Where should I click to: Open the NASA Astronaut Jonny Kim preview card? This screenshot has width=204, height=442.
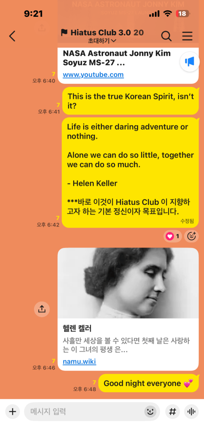(128, 65)
